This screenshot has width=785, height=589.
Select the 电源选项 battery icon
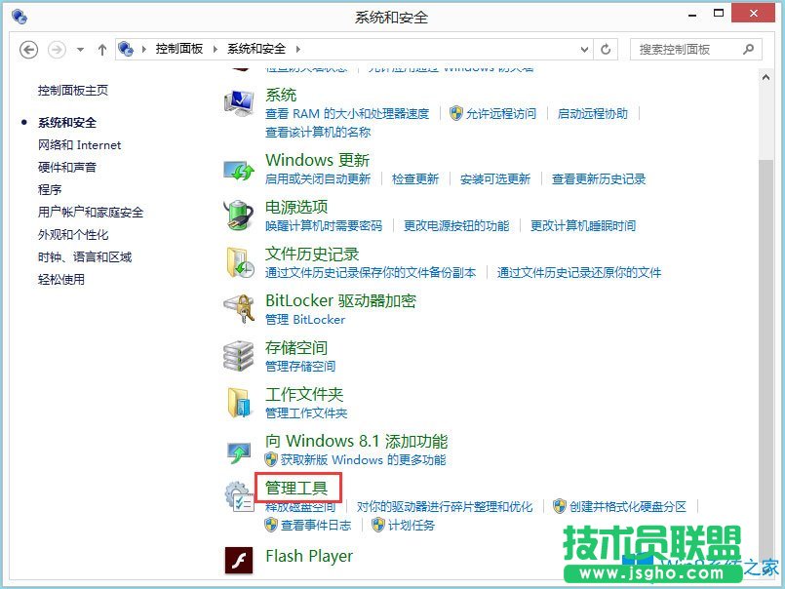coord(239,216)
